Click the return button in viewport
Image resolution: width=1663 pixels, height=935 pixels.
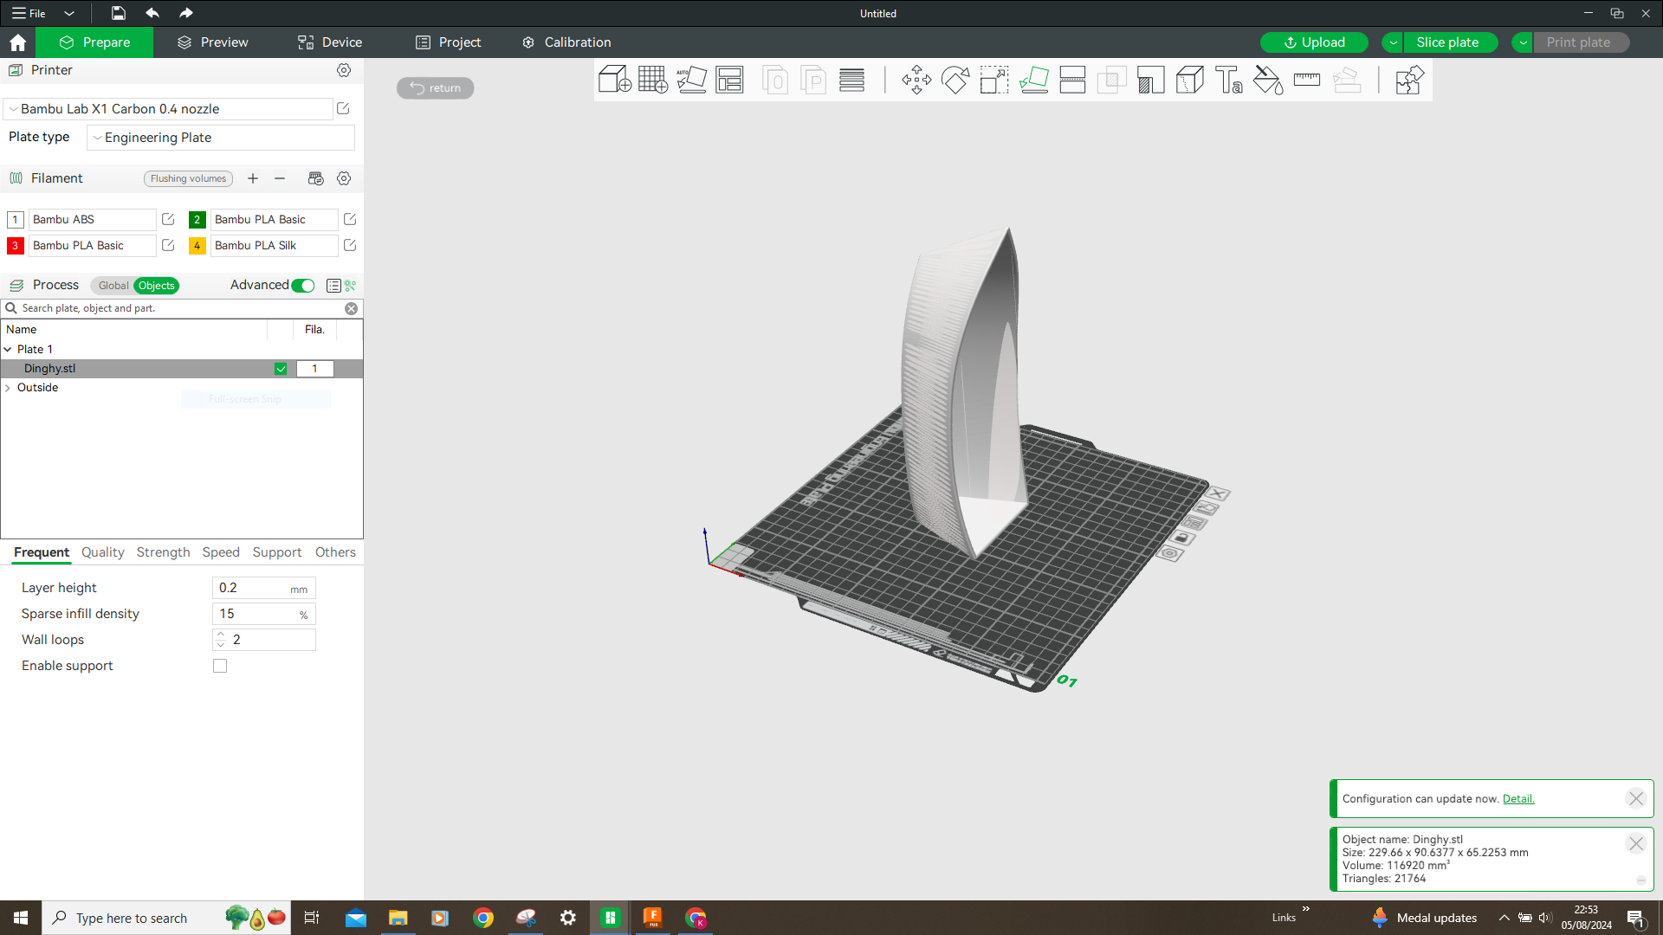pyautogui.click(x=435, y=87)
